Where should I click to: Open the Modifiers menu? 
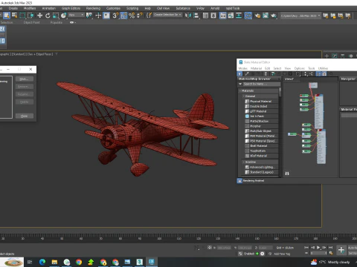[30, 8]
